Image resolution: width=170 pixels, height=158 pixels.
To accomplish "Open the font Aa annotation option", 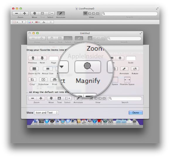I will coord(44,22).
